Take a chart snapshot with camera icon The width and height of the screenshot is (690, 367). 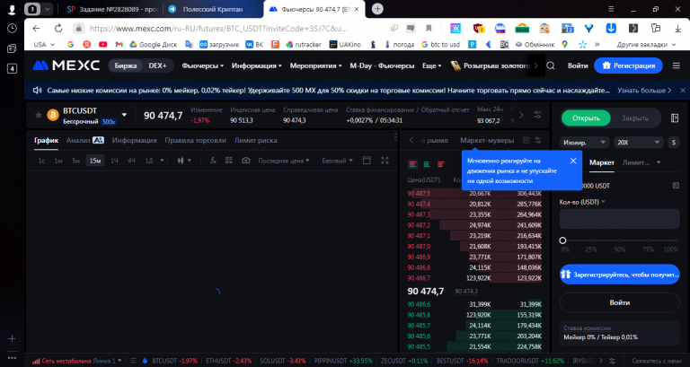(x=246, y=161)
